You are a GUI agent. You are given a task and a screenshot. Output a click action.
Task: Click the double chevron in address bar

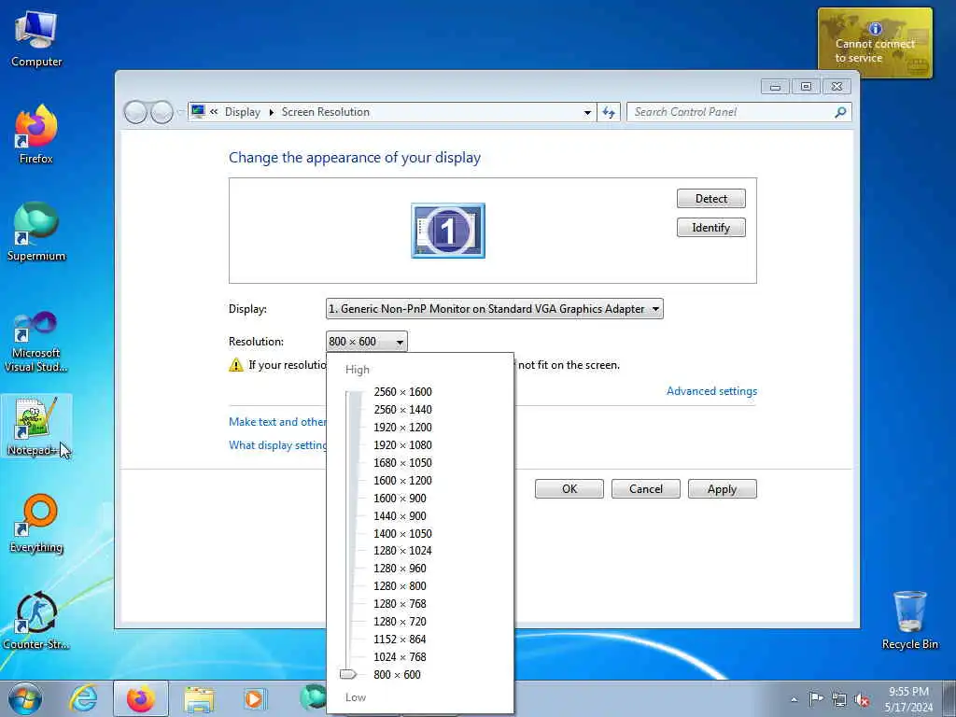click(x=214, y=112)
